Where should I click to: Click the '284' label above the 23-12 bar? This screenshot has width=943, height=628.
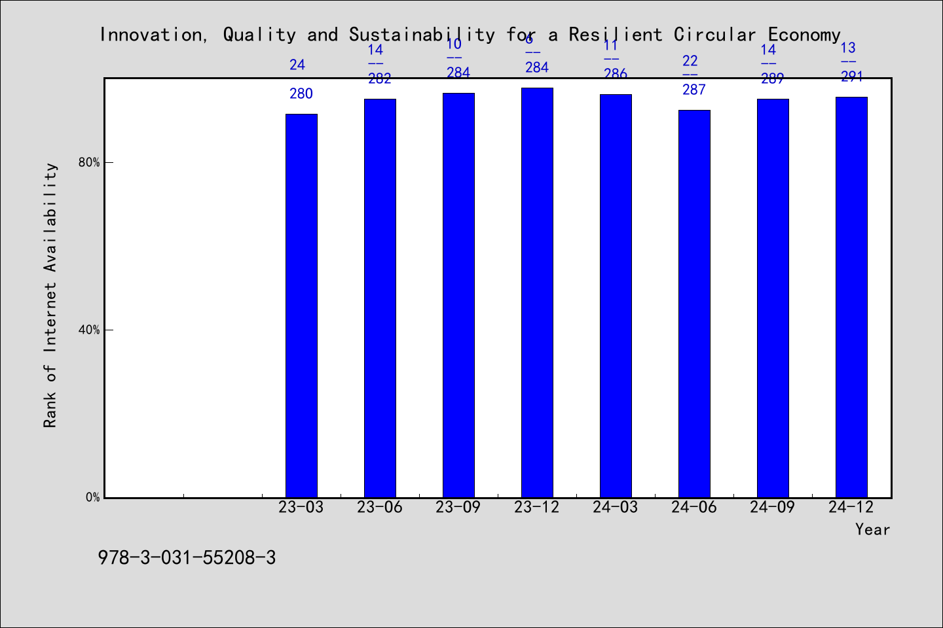tap(537, 67)
